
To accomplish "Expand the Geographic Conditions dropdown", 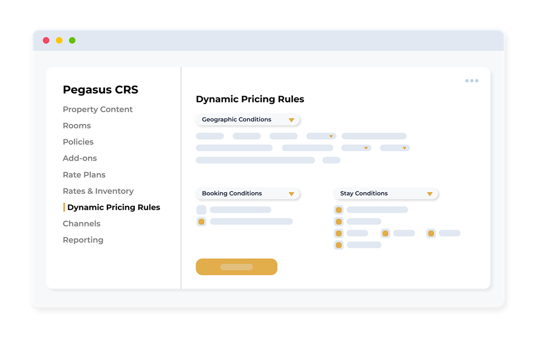I will point(248,119).
